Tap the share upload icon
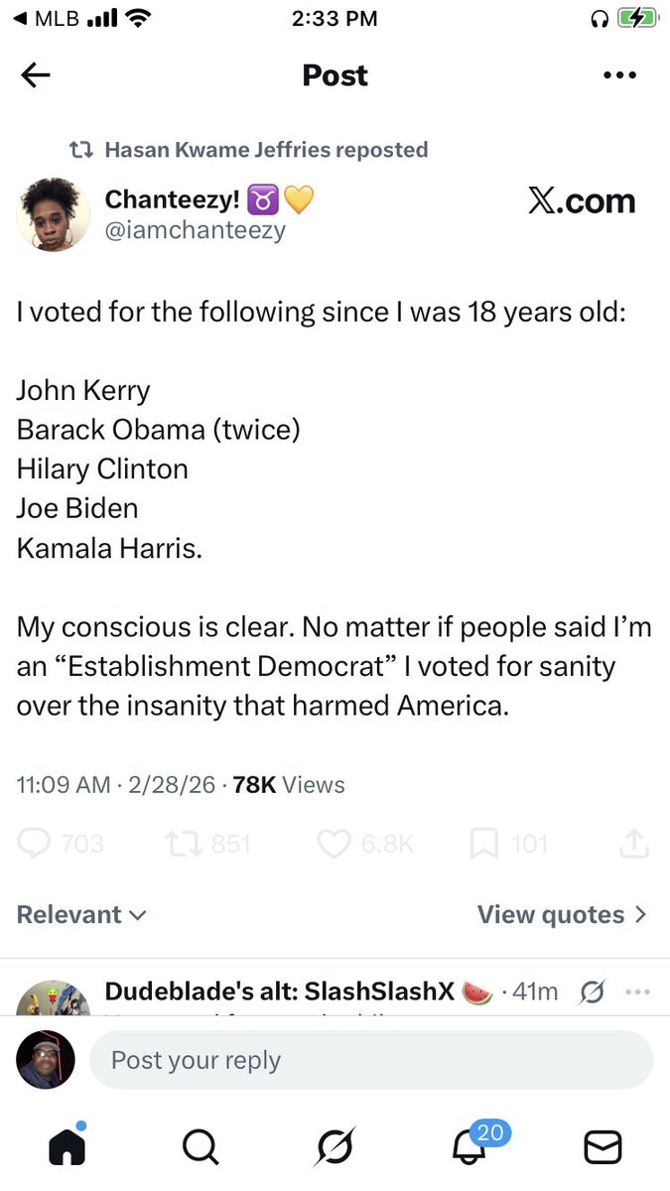This screenshot has width=670, height=1191. tap(632, 844)
